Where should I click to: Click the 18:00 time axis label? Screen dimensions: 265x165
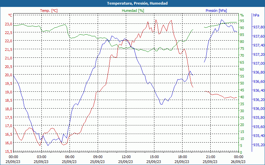[183, 157]
